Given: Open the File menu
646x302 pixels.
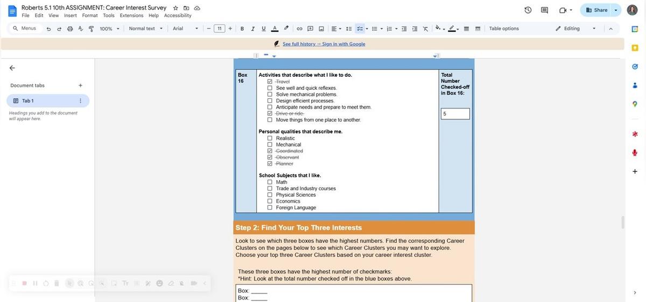Looking at the screenshot, I should (x=25, y=16).
